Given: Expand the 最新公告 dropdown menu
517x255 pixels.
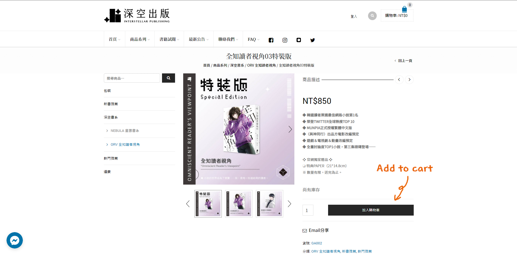Looking at the screenshot, I should pyautogui.click(x=199, y=39).
